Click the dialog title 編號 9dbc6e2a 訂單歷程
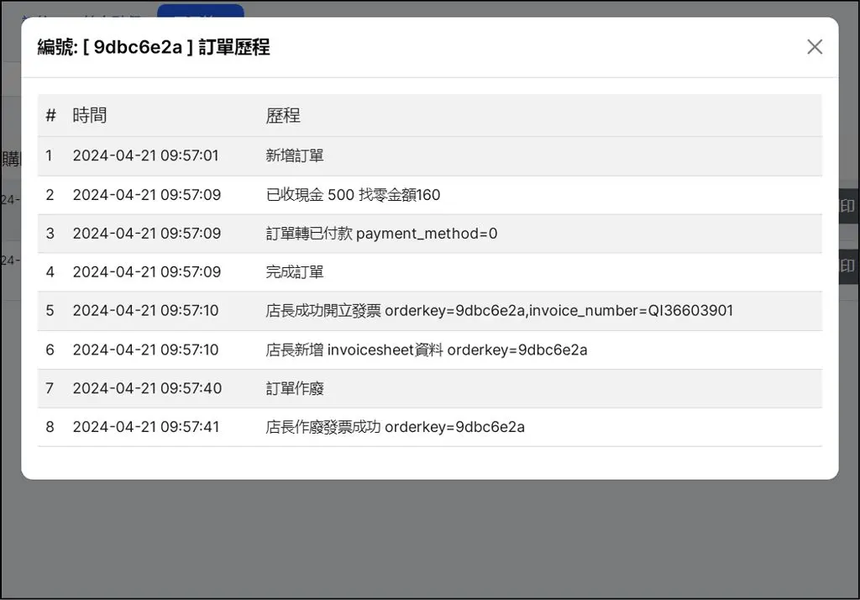This screenshot has width=860, height=600. coord(154,47)
